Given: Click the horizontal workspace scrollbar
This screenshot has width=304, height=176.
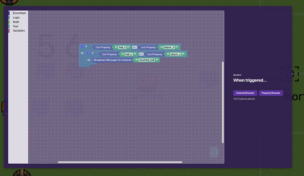Looking at the screenshot, I should (120, 162).
